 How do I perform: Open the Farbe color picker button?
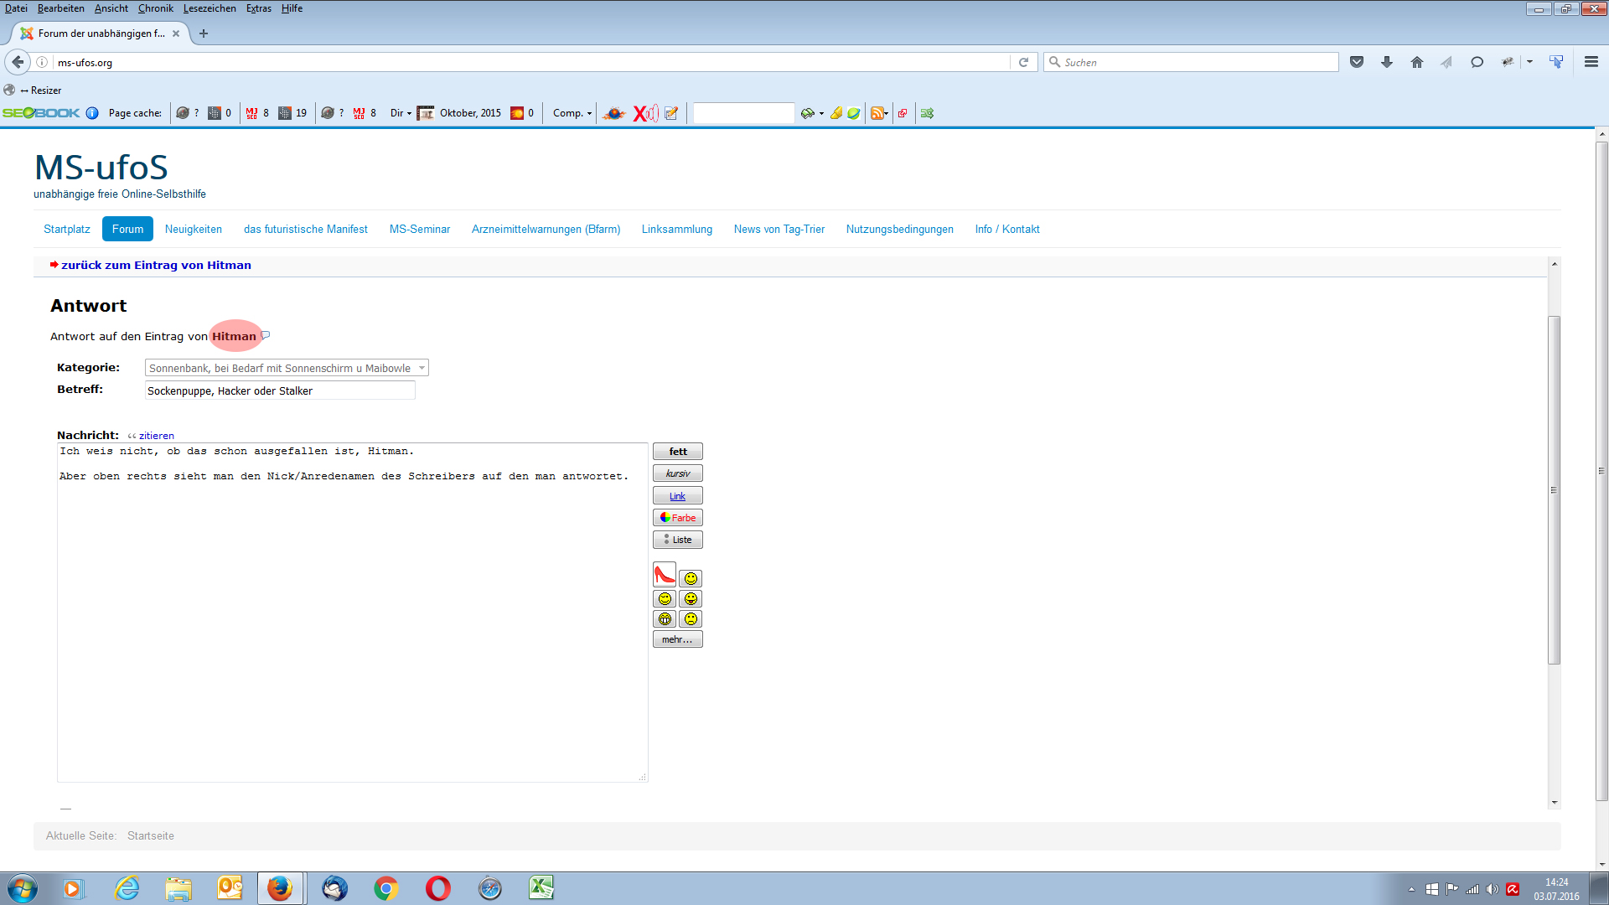pos(677,518)
